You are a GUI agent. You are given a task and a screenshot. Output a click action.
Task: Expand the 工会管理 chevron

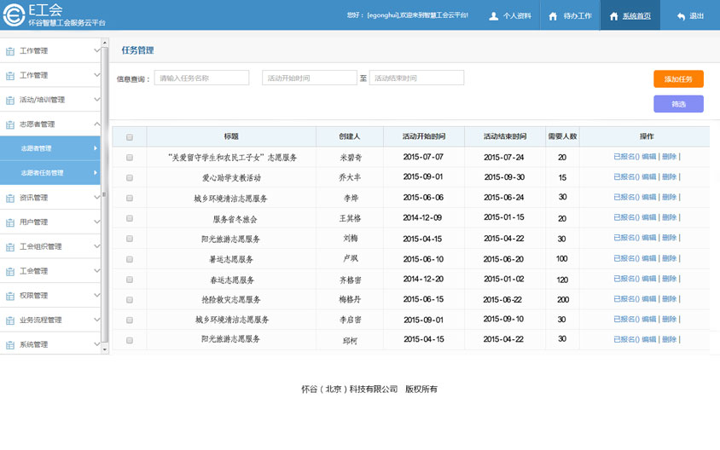(x=97, y=271)
